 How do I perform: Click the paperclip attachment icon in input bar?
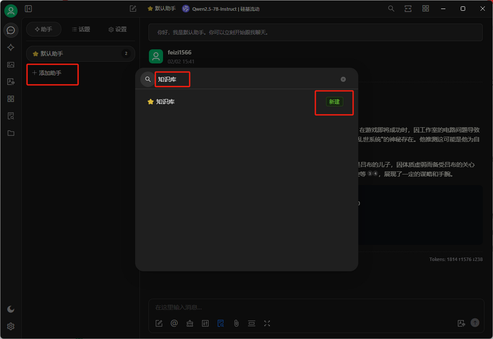[x=236, y=323]
